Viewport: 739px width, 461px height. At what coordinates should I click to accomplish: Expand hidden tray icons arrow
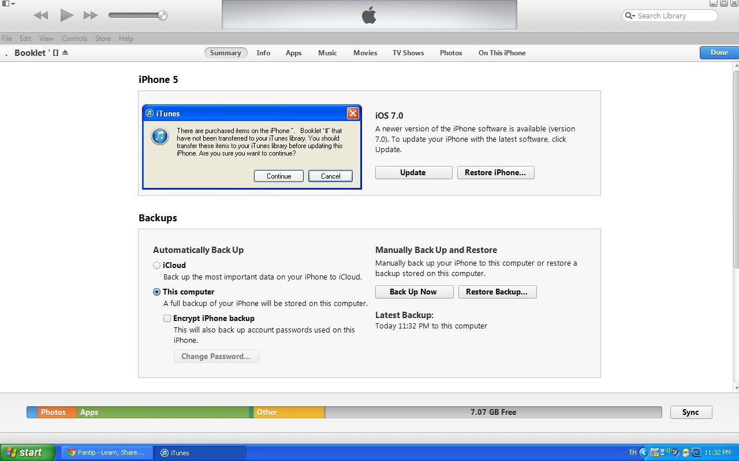coord(644,452)
